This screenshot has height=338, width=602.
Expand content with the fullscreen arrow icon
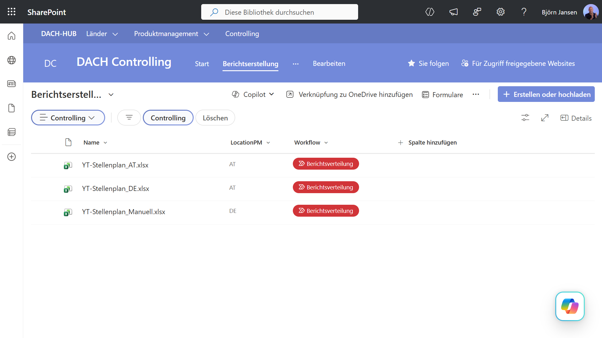545,118
